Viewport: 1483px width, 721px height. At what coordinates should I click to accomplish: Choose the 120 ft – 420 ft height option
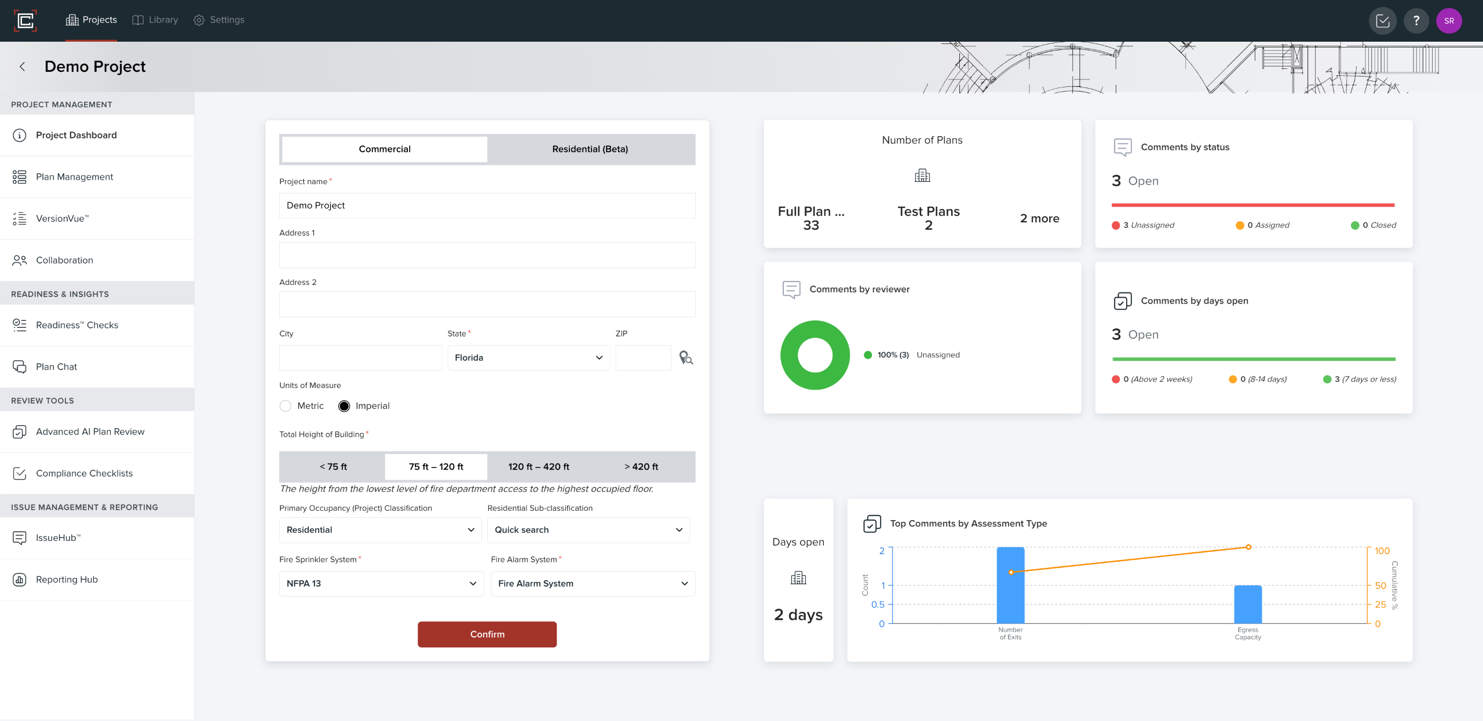538,467
